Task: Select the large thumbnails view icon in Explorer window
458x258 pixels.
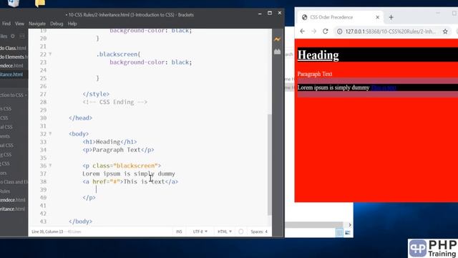Action: click(x=347, y=233)
